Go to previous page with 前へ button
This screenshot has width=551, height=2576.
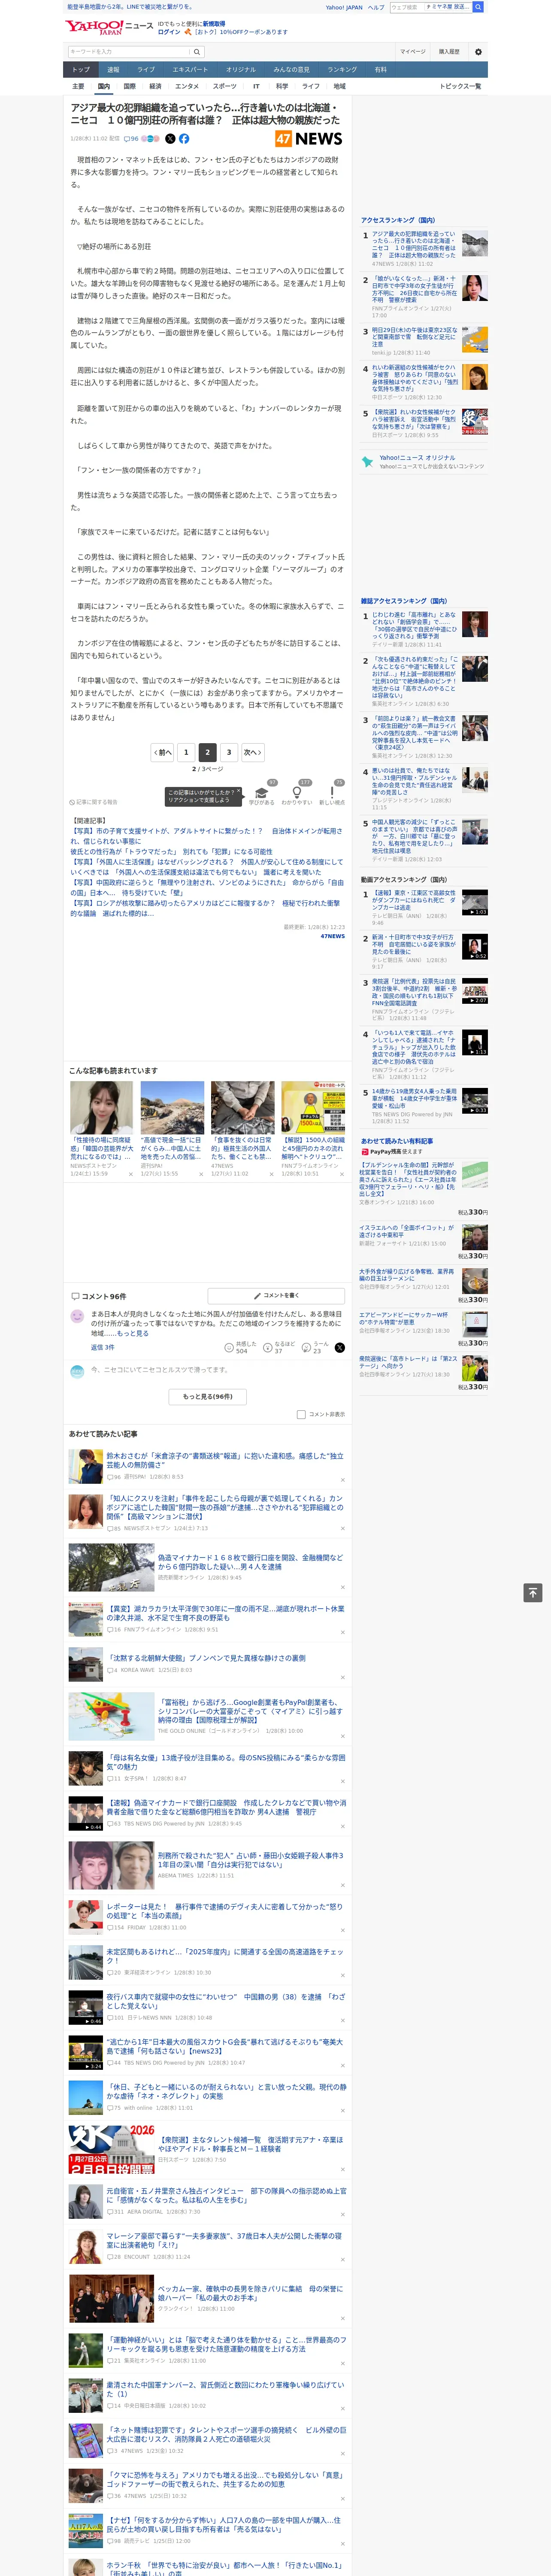pos(162,752)
